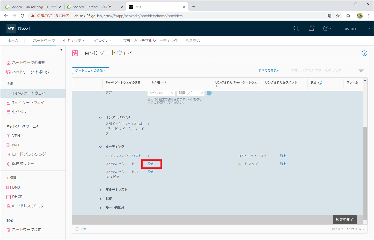Reload the browser page
Screen dimensions: 374x240
click(23, 16)
